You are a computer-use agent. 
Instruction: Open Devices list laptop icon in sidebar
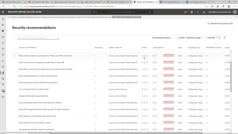click(x=3, y=37)
